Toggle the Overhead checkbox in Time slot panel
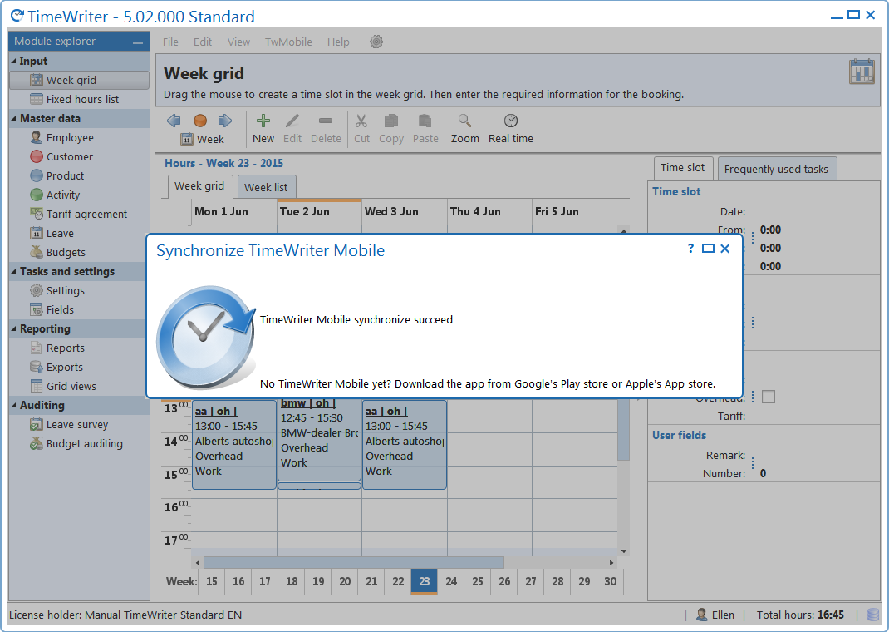 pyautogui.click(x=769, y=397)
